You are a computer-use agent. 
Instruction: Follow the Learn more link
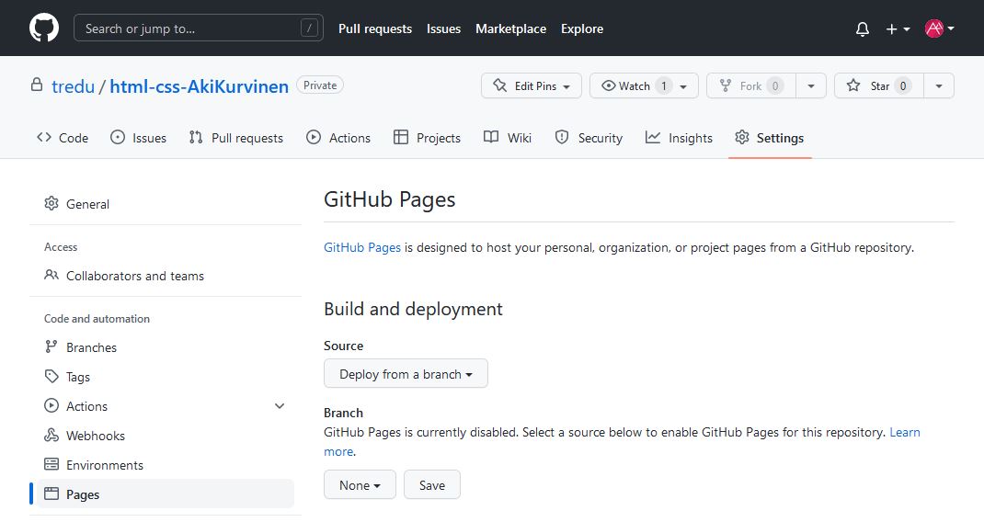click(904, 432)
